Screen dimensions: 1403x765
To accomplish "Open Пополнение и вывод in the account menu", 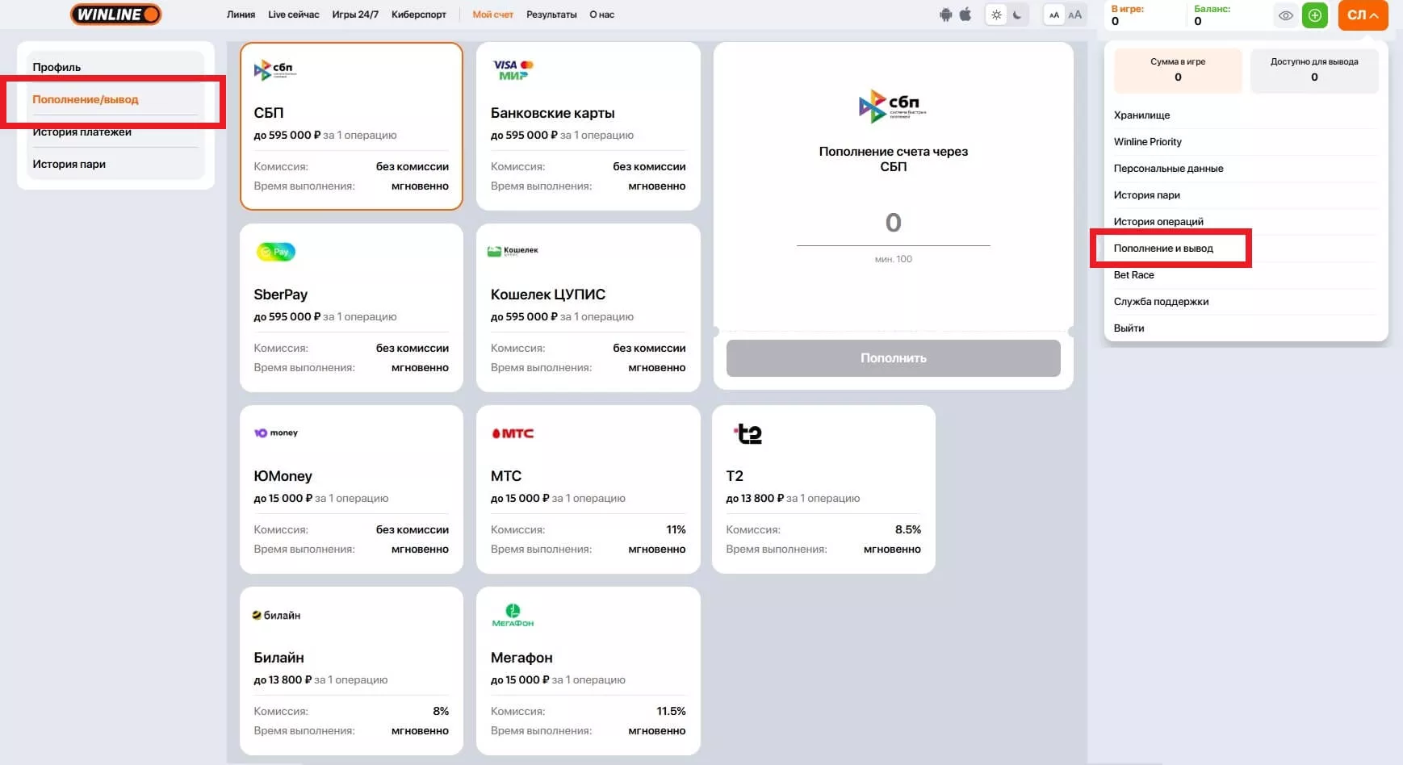I will 1163,249.
